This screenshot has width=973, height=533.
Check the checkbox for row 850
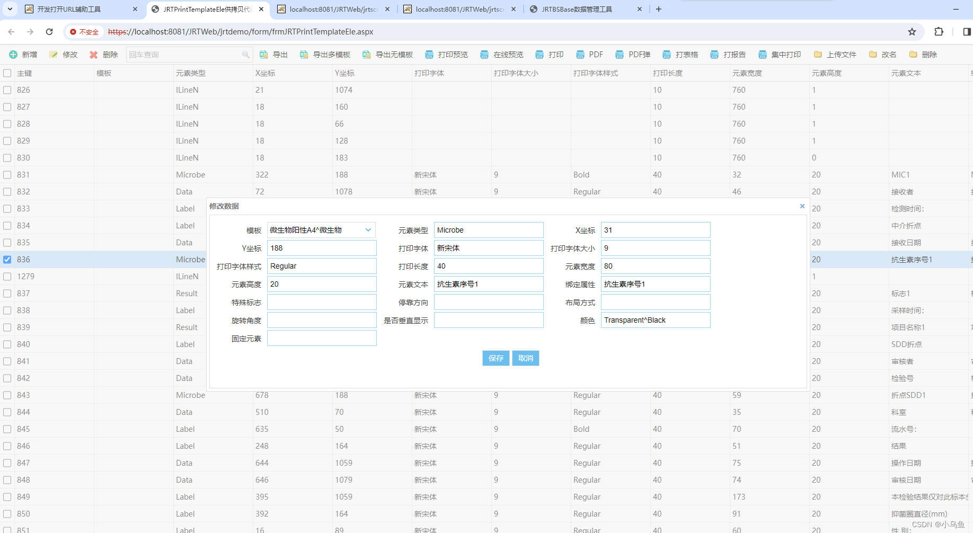tap(7, 514)
